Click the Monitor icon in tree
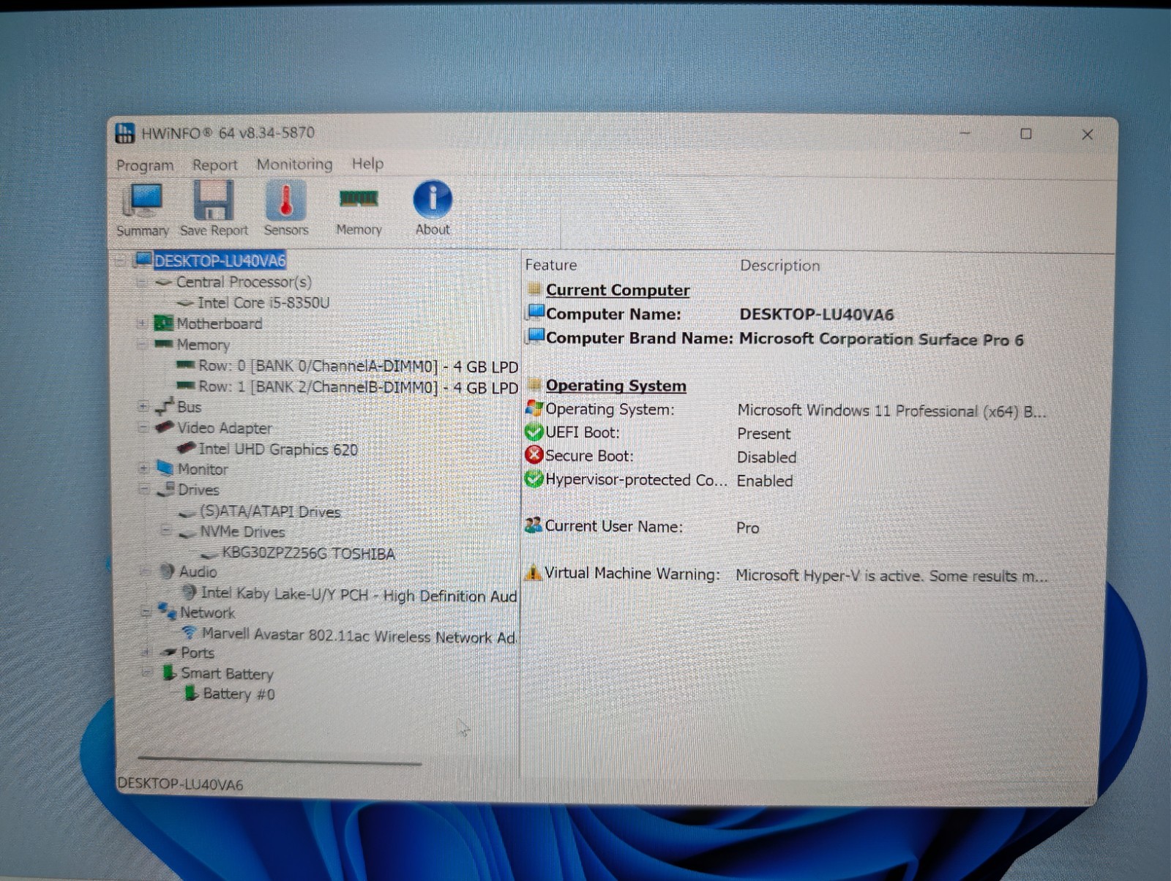 tap(165, 468)
